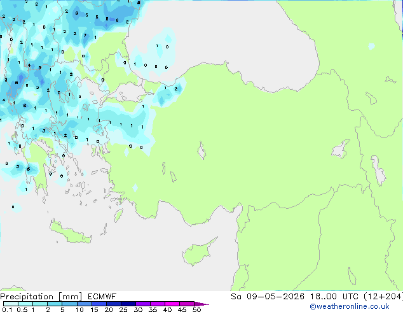This screenshot has height=312, width=403.
Task: Click the island of Cyprus on map
Action: [x=198, y=253]
